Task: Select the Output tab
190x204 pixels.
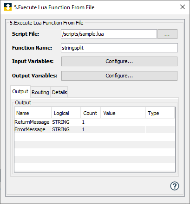Action: pyautogui.click(x=20, y=91)
